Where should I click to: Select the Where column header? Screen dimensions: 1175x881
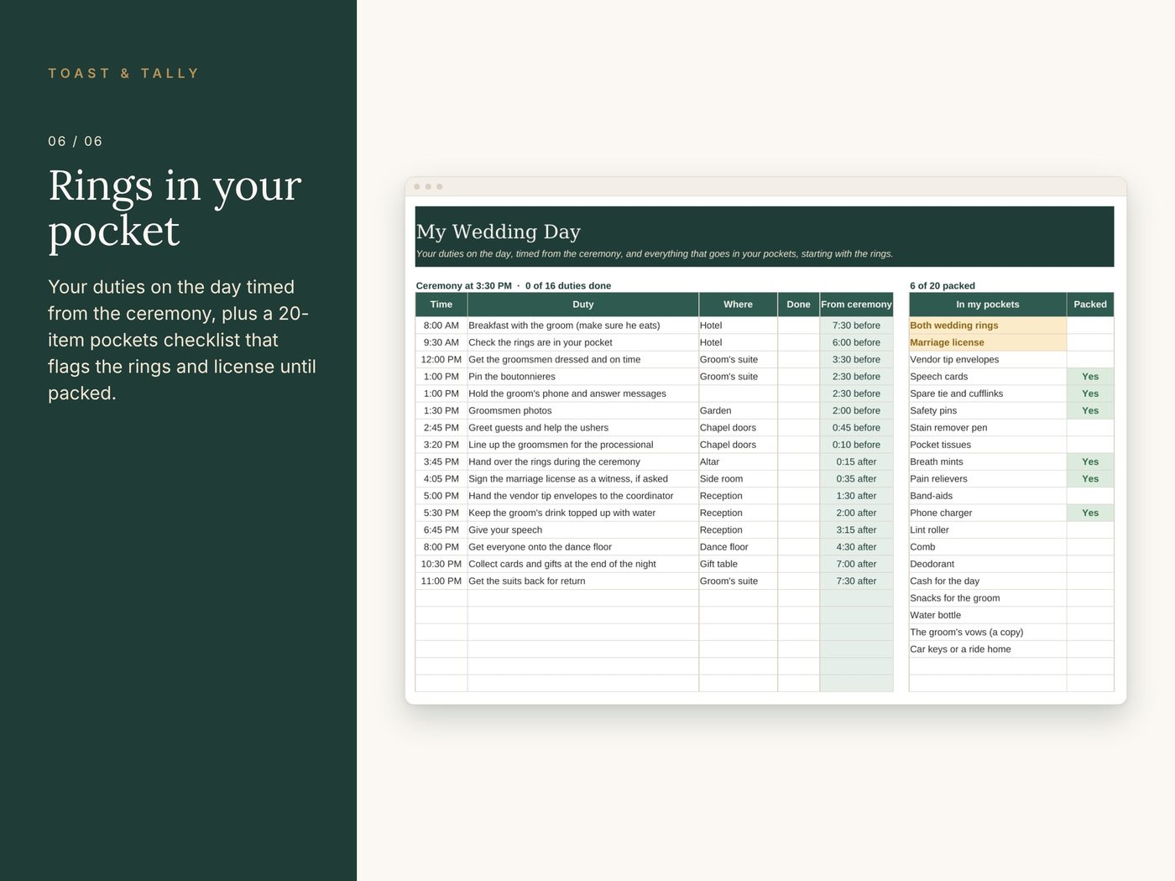click(x=739, y=305)
